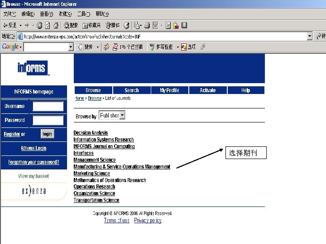Image resolution: width=326 pixels, height=244 pixels.
Task: Open the 收藏夹 Favorites panel
Action: 91,25
